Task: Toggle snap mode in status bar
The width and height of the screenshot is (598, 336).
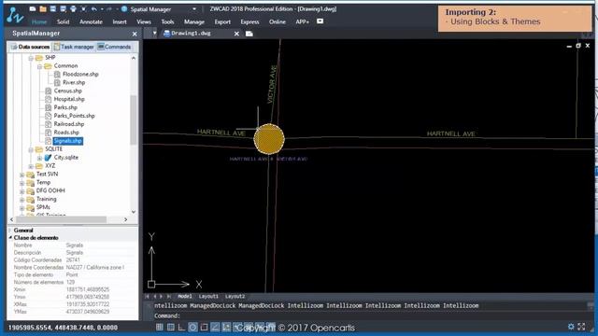Action: 160,327
